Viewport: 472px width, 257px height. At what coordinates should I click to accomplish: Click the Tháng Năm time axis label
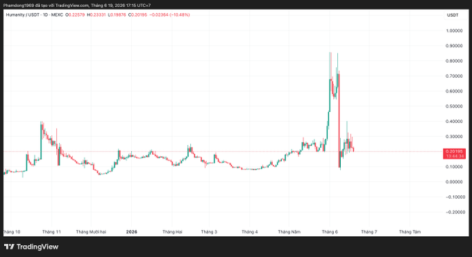point(289,232)
